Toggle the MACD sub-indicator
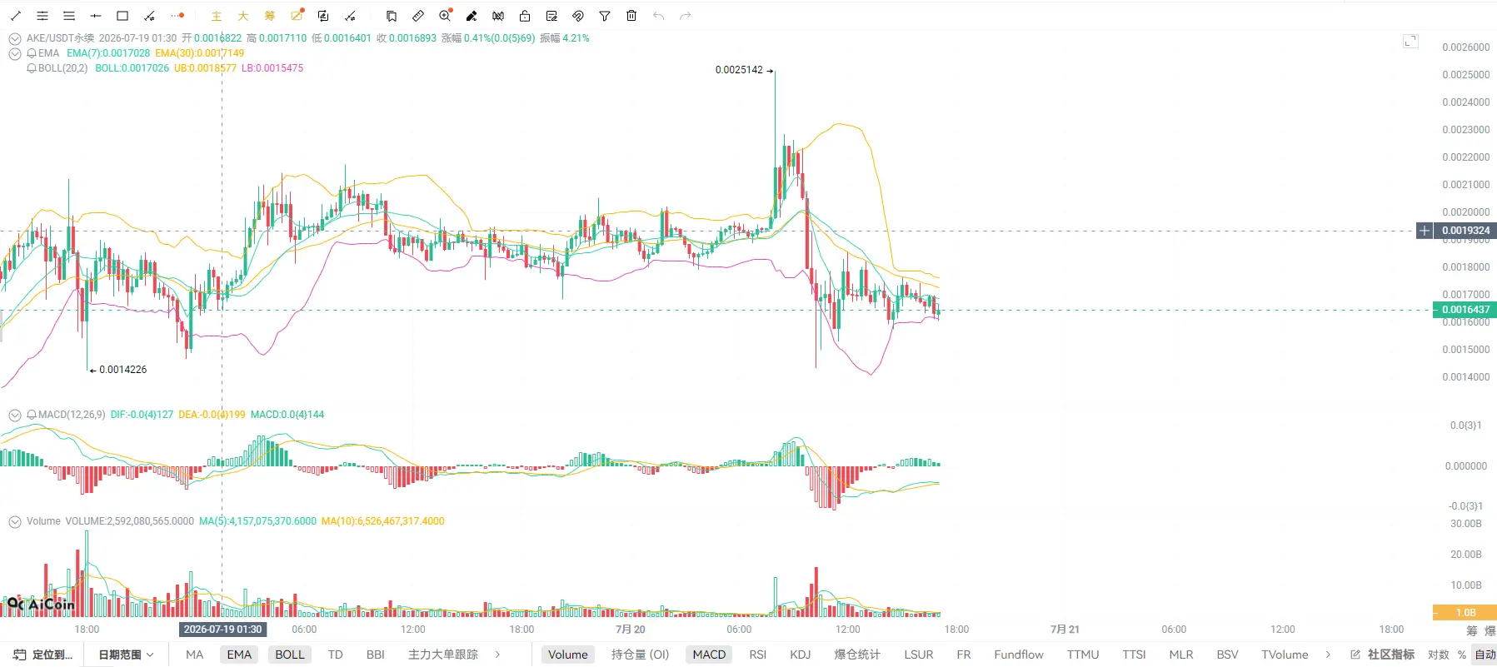The image size is (1497, 667). click(709, 655)
